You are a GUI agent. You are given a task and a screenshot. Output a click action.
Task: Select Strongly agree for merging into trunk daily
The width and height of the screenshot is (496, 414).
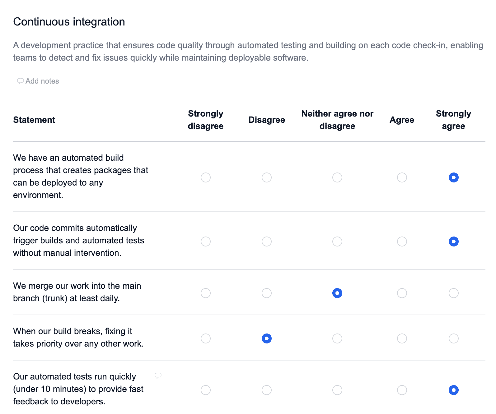coord(454,293)
